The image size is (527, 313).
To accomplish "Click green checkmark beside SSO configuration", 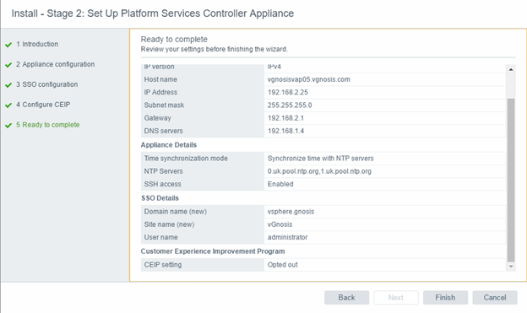I will 8,85.
